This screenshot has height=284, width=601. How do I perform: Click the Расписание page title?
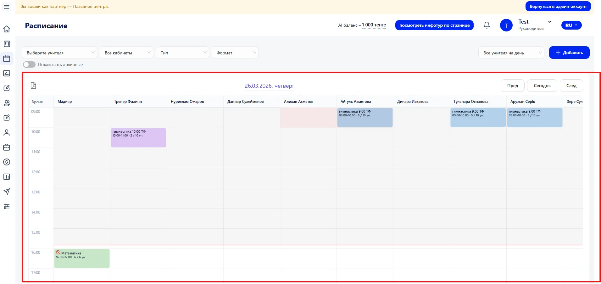click(x=46, y=26)
